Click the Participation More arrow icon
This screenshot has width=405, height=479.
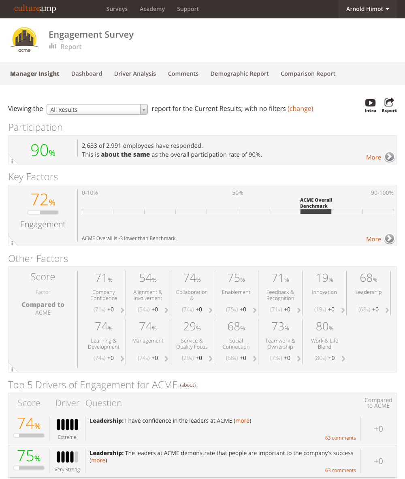[390, 157]
